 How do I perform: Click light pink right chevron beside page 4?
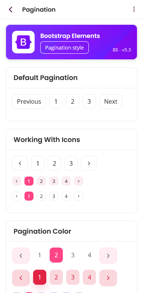tap(108, 256)
